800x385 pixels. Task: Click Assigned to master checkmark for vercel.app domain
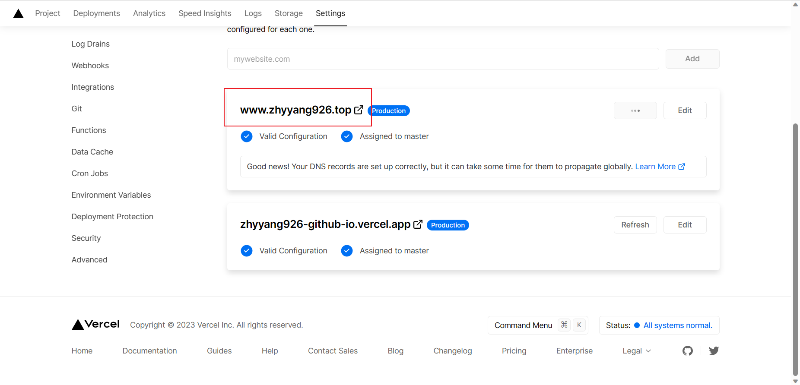(347, 251)
